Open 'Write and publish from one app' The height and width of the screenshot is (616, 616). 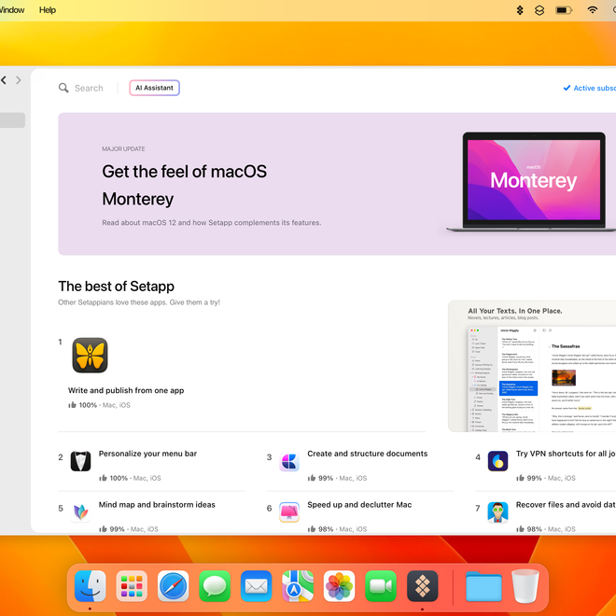pos(126,390)
